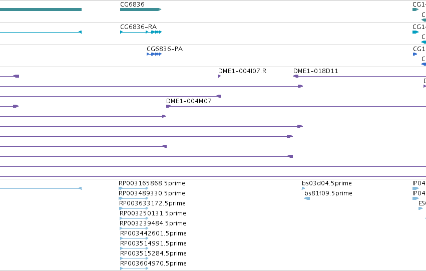Select the DME1-018D11 start arrow
This screenshot has height=271, width=426.
[x=296, y=76]
